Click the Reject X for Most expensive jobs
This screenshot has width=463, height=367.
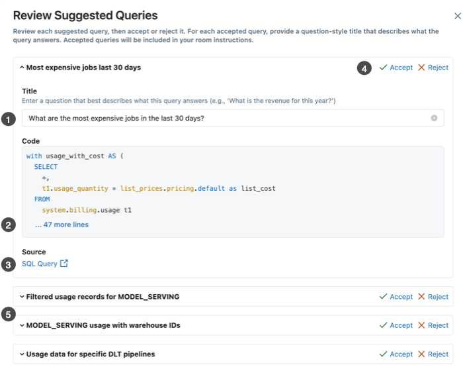[x=422, y=68]
